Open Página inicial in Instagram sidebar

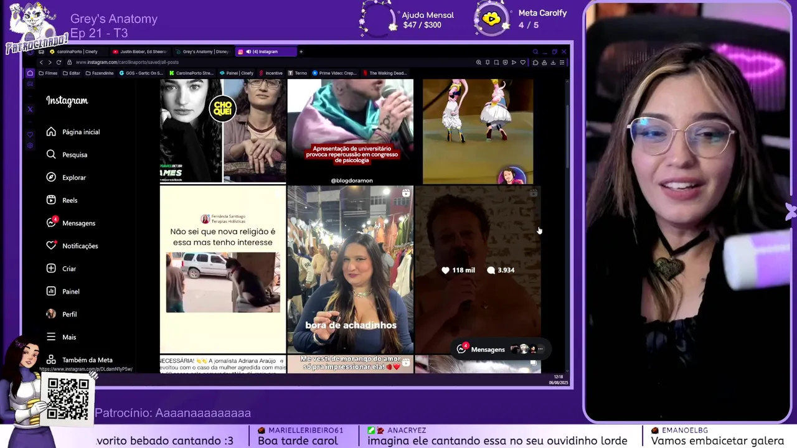click(x=73, y=132)
